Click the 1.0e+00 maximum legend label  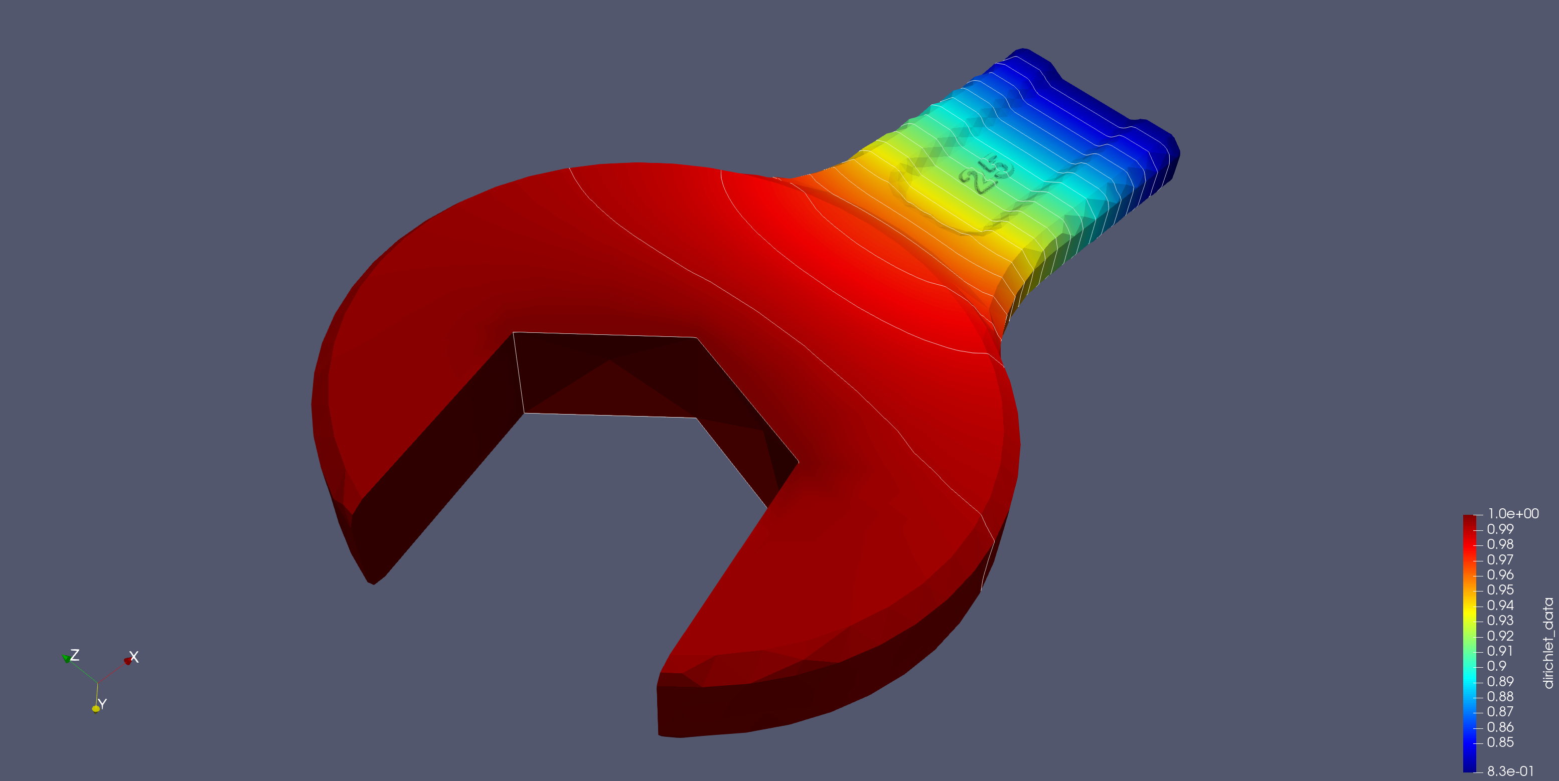(1513, 514)
